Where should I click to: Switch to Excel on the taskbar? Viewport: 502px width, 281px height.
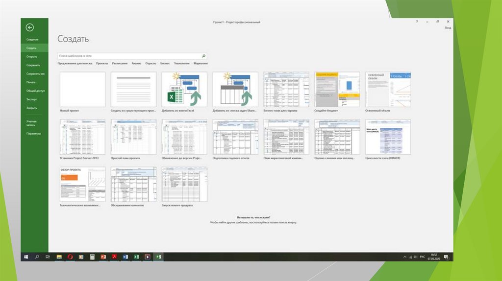[136, 257]
